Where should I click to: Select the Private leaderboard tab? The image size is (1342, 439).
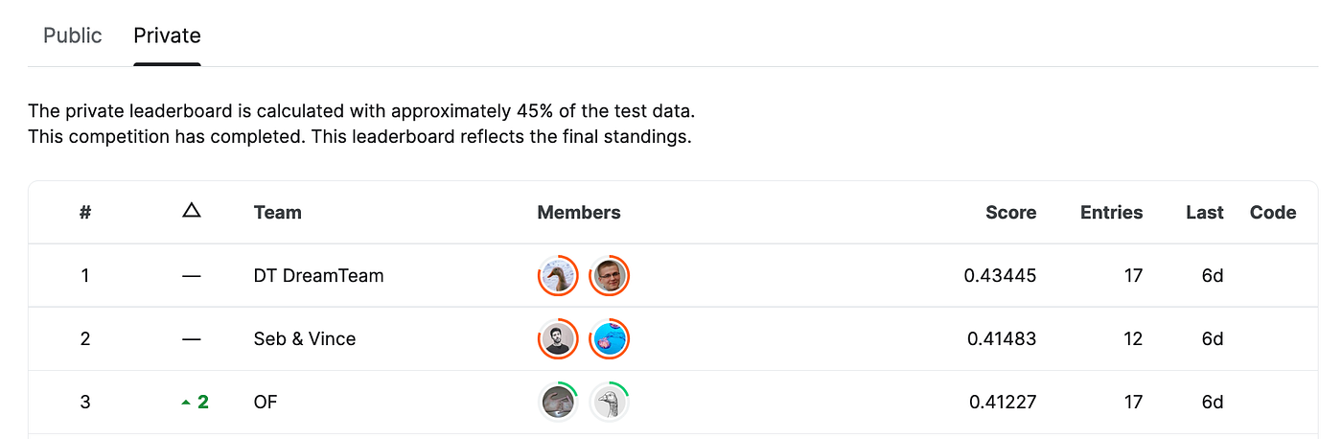[x=167, y=35]
